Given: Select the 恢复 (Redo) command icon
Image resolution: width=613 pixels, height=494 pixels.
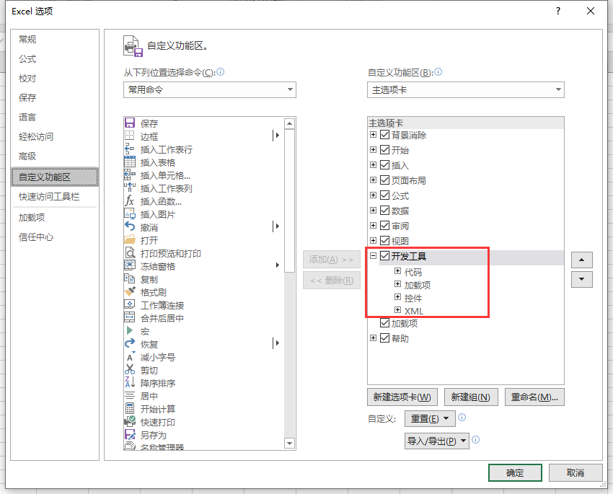Looking at the screenshot, I should [130, 344].
